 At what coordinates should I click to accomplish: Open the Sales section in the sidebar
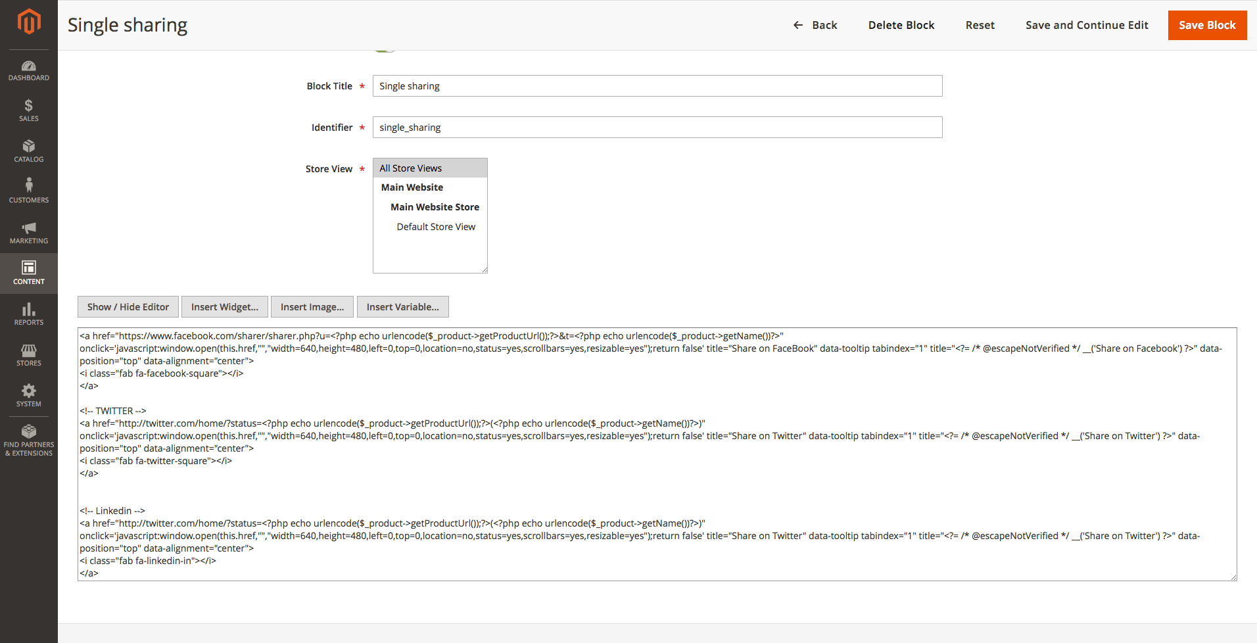tap(29, 110)
